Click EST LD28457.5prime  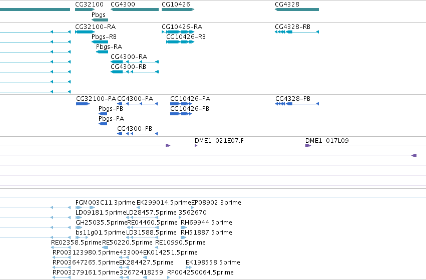pyautogui.click(x=142, y=218)
